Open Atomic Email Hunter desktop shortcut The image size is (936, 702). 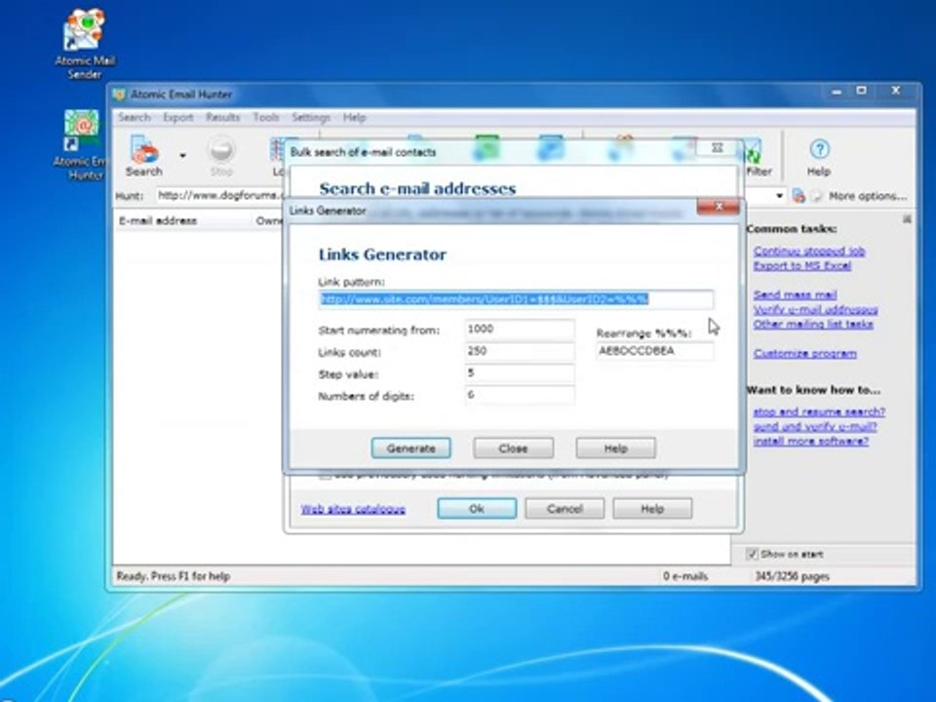81,144
